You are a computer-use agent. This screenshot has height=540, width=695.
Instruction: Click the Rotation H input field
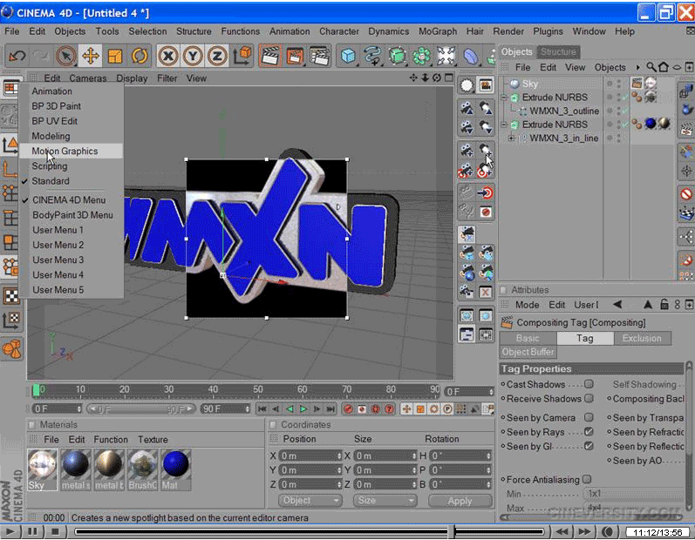(x=460, y=456)
